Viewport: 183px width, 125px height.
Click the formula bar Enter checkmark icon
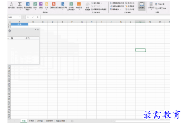[33, 17]
